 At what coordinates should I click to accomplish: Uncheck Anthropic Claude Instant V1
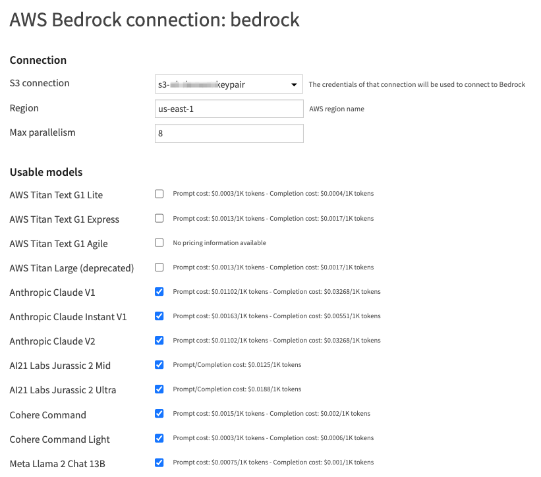[x=159, y=316]
